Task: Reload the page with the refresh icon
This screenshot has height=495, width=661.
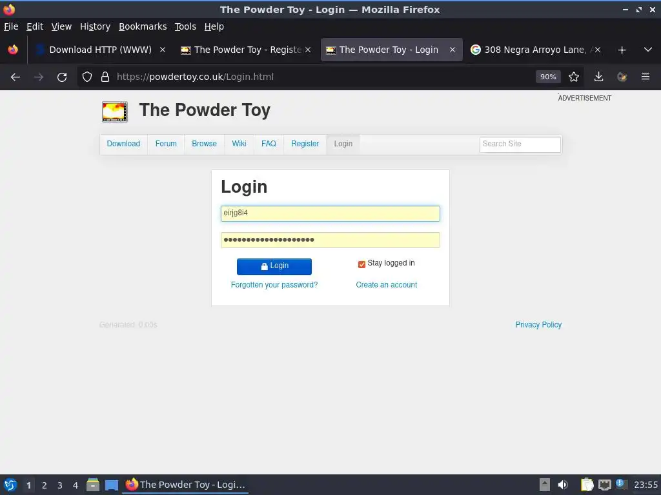Action: coord(62,77)
